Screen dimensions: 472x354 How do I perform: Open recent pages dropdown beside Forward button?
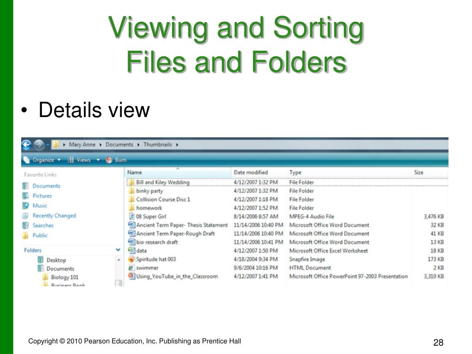[x=47, y=145]
